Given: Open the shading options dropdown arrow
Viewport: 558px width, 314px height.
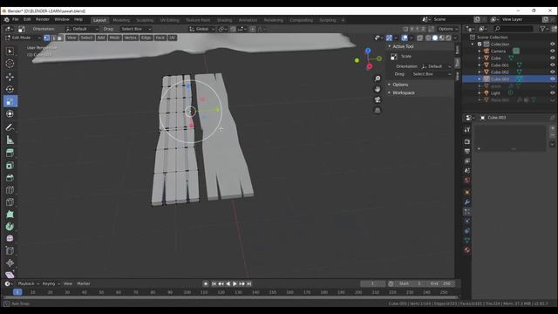Looking at the screenshot, I should click(455, 38).
